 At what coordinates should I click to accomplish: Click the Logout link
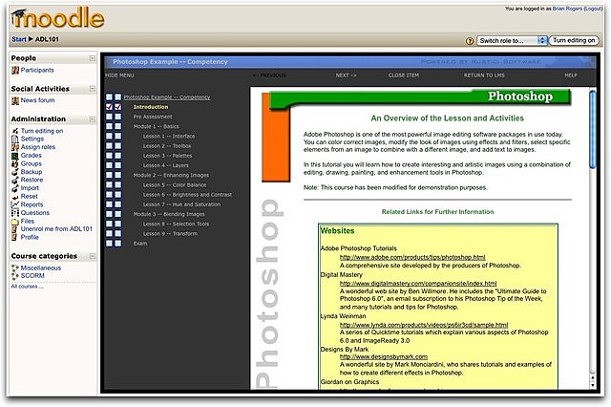coord(594,9)
